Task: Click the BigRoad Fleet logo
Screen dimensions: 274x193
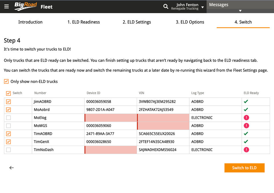Action: [x=33, y=7]
